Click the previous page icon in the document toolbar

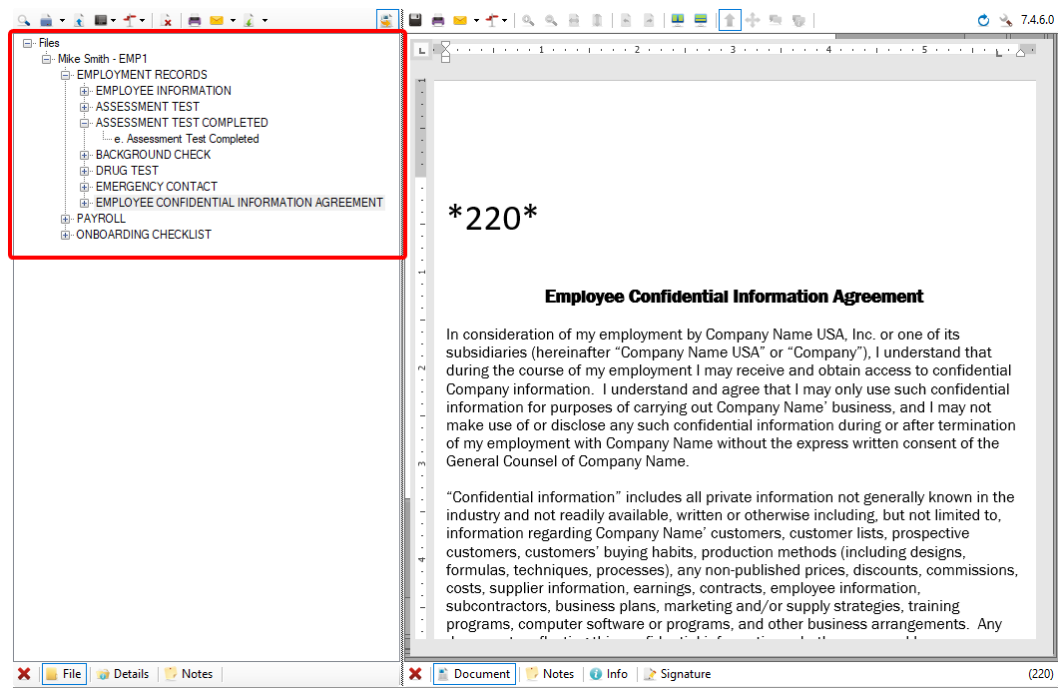pos(626,20)
